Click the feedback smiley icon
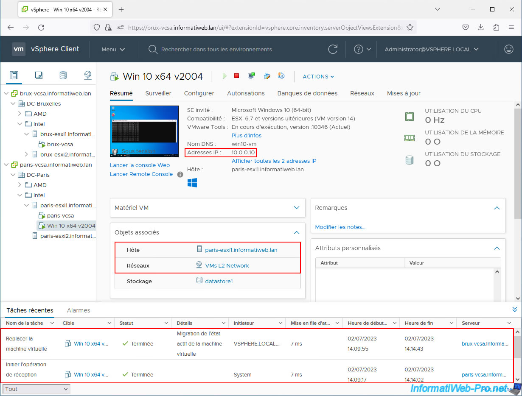 (x=508, y=49)
